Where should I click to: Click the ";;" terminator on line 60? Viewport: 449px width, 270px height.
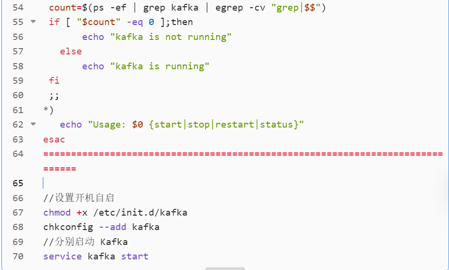54,96
